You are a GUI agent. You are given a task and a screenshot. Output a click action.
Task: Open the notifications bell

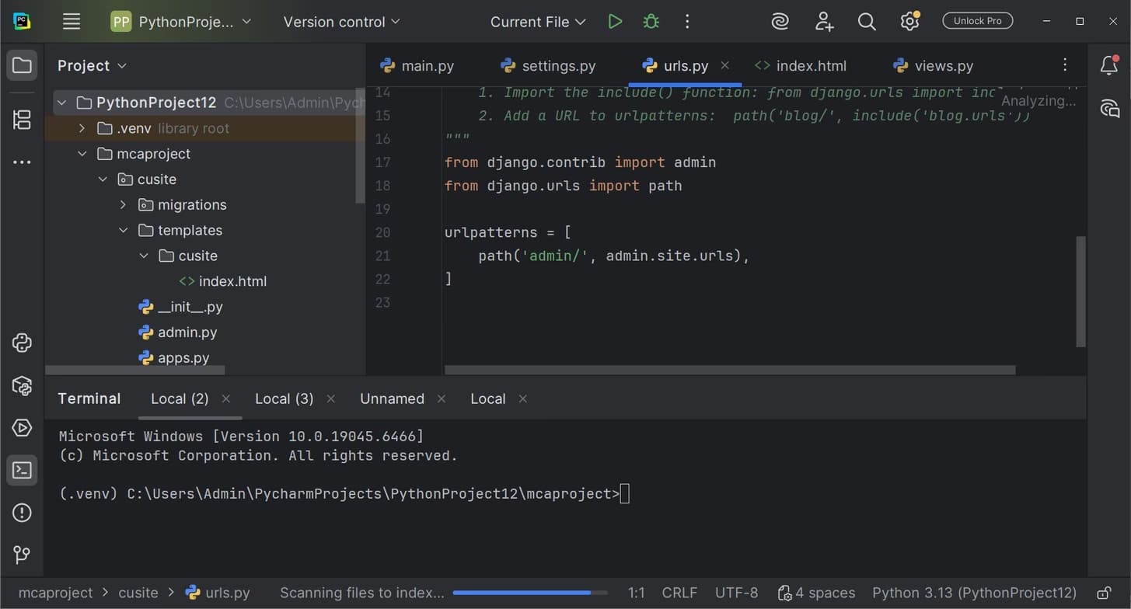(1109, 65)
